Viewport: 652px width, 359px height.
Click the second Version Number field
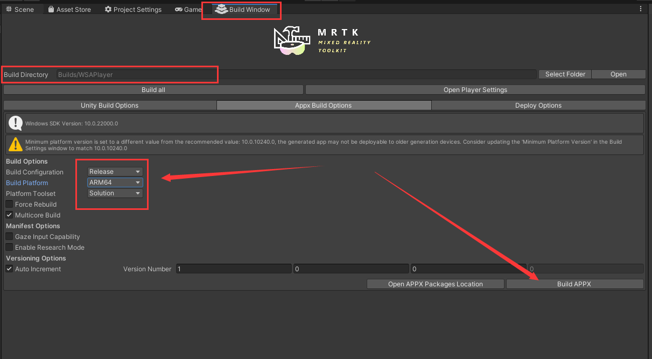(x=351, y=269)
